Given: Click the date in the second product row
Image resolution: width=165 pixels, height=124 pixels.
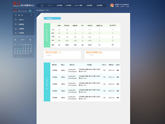Looking at the screenshot, I should pyautogui.click(x=111, y=77).
